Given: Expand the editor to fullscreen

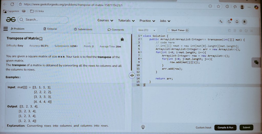Looking at the screenshot, I should [x=252, y=31].
